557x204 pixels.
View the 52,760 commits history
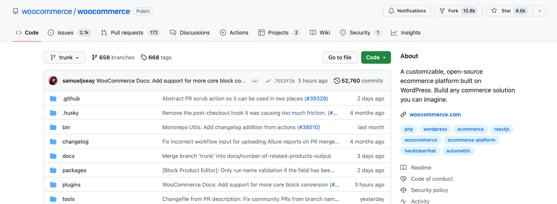pyautogui.click(x=358, y=81)
